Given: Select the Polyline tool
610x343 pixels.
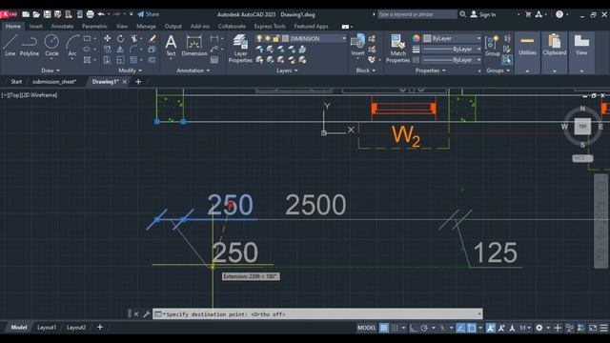Looking at the screenshot, I should pos(30,46).
